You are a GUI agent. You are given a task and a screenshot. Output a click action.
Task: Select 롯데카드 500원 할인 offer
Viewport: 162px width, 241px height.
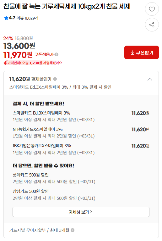(x=54, y=178)
